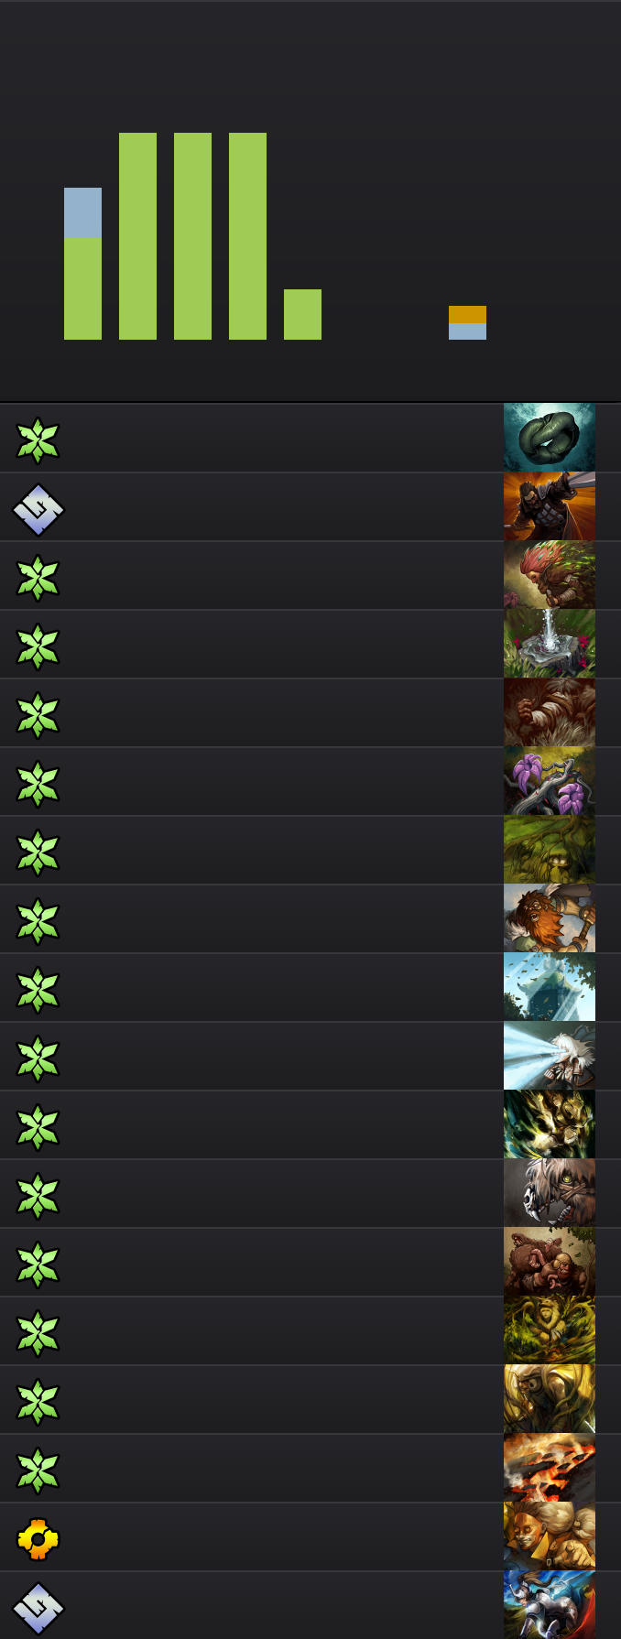Click the orange segment of the small chart bar
The height and width of the screenshot is (1639, 621).
click(467, 314)
